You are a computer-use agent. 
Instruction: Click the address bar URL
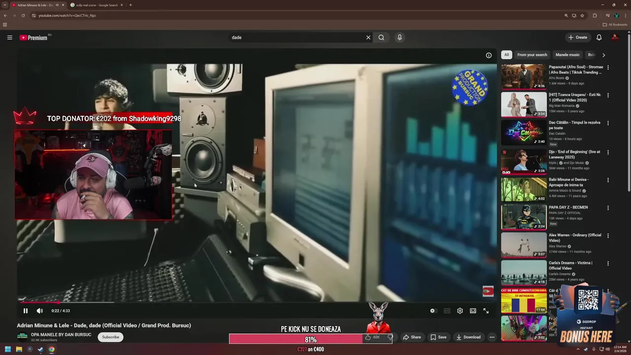67,15
